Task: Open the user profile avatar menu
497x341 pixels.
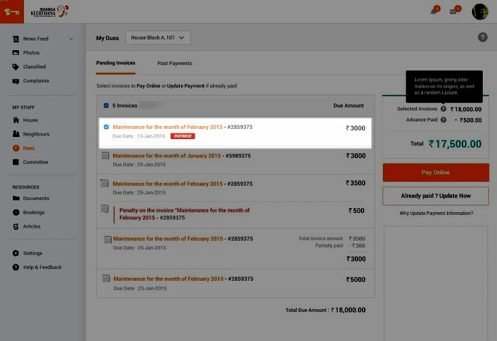Action: (480, 12)
